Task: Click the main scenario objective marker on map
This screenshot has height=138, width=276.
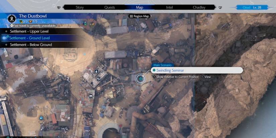Action: (x=141, y=79)
